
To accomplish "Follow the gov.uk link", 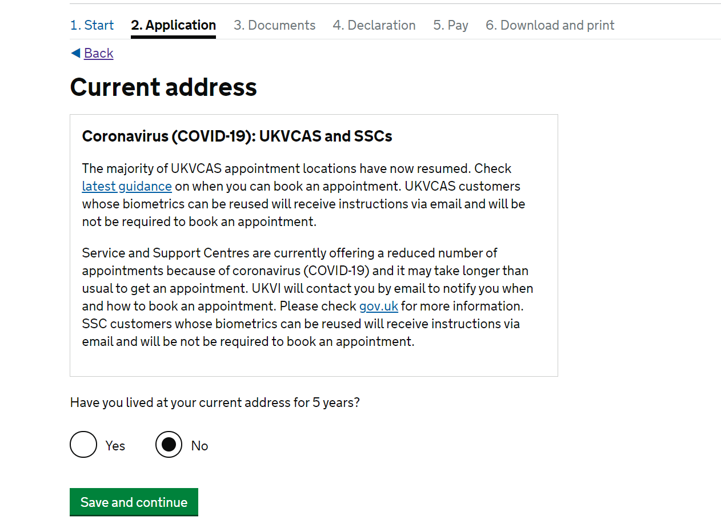I will (x=379, y=306).
